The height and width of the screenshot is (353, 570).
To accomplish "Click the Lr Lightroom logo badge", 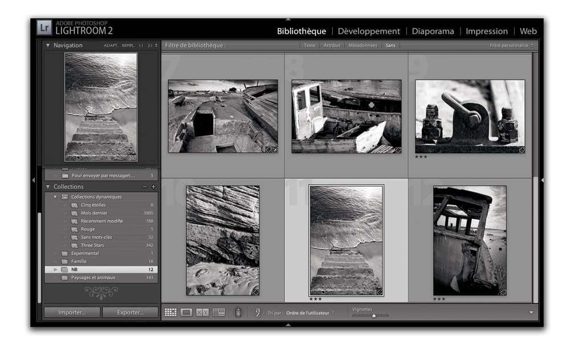I will (x=44, y=27).
